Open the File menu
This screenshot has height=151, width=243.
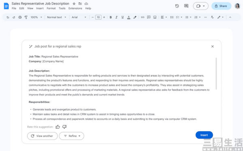14,8
